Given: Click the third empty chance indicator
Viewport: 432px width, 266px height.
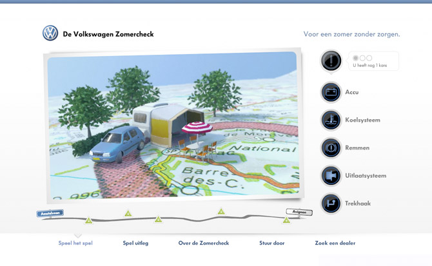Looking at the screenshot, I should tap(369, 58).
